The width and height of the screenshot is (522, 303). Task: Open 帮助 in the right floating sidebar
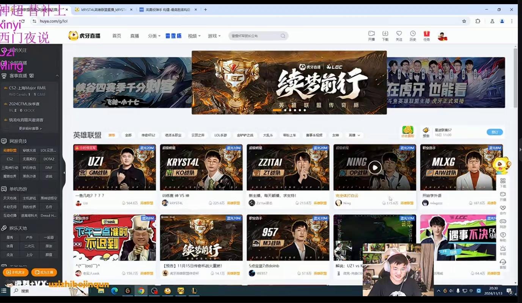[x=503, y=237]
